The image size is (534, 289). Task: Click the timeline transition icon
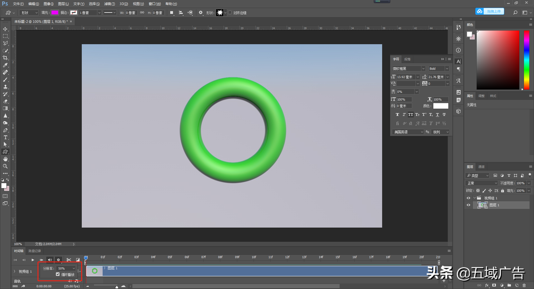pos(78,260)
